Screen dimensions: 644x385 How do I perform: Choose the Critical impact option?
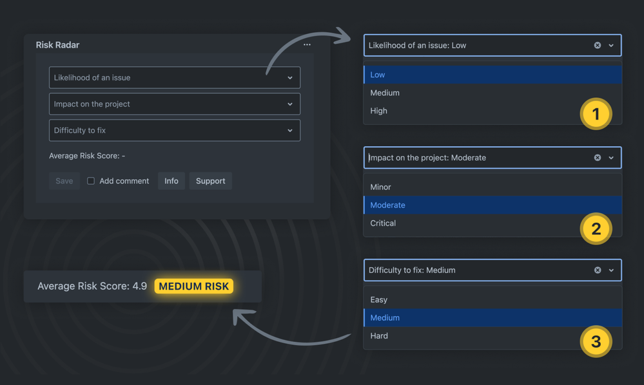383,223
